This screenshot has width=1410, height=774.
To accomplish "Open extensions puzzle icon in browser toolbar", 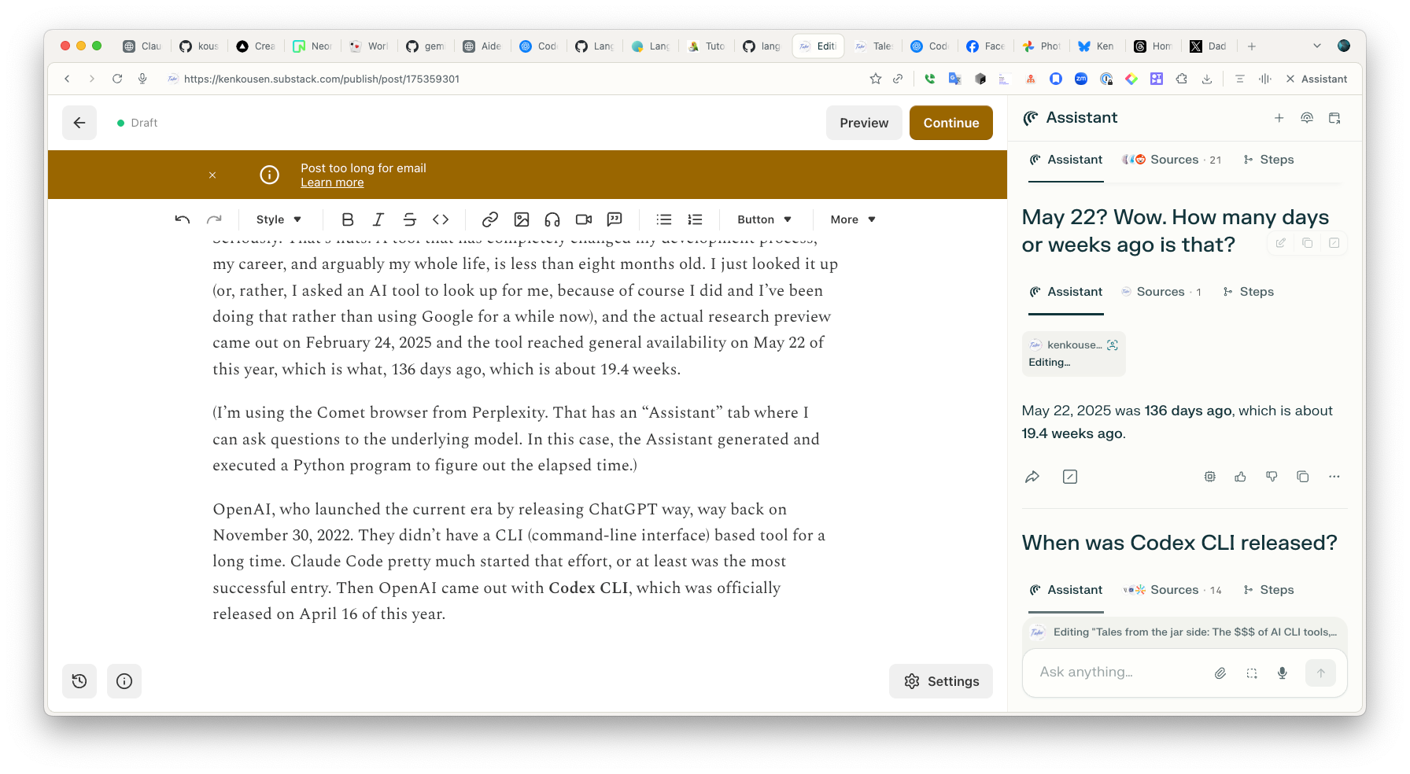I will (x=1182, y=79).
